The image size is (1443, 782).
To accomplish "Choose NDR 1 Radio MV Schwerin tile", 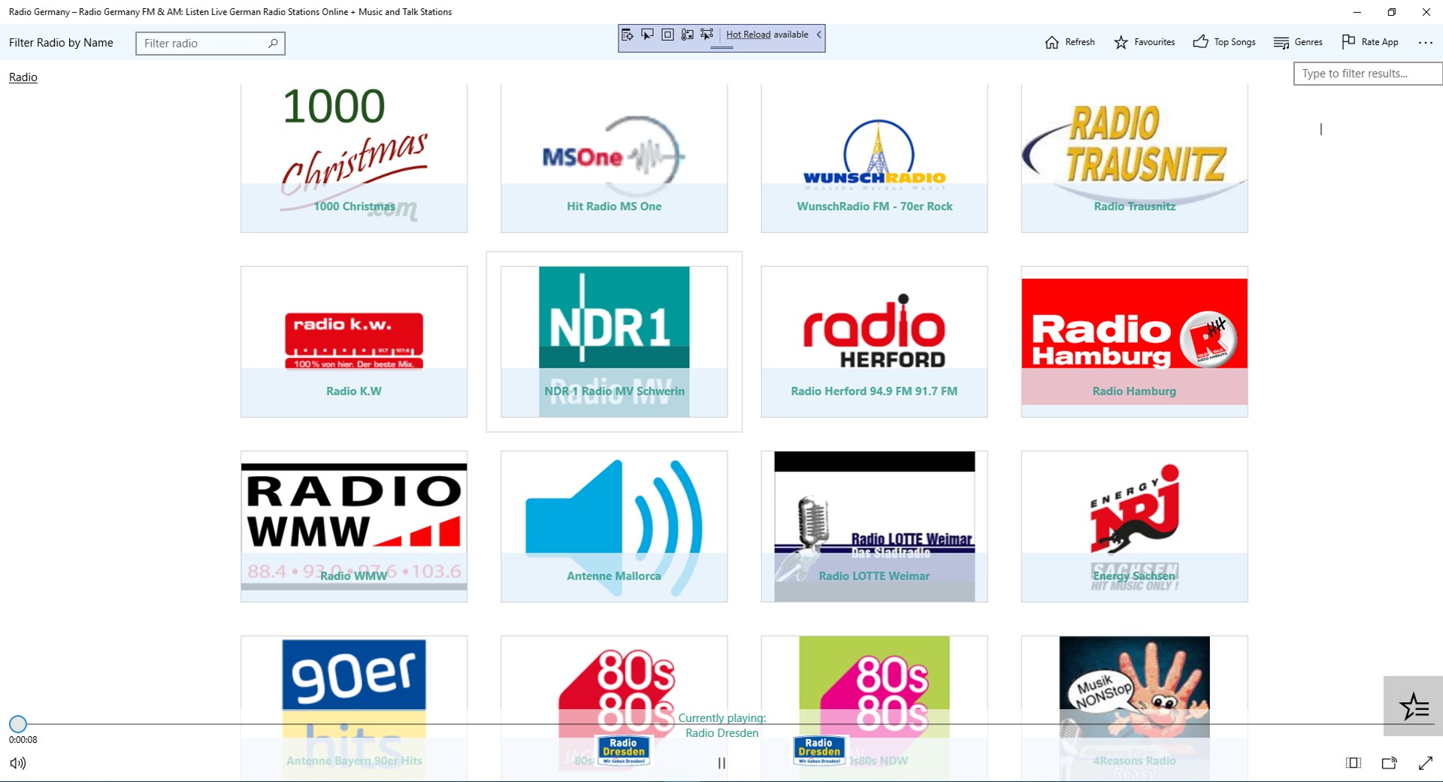I will click(614, 341).
